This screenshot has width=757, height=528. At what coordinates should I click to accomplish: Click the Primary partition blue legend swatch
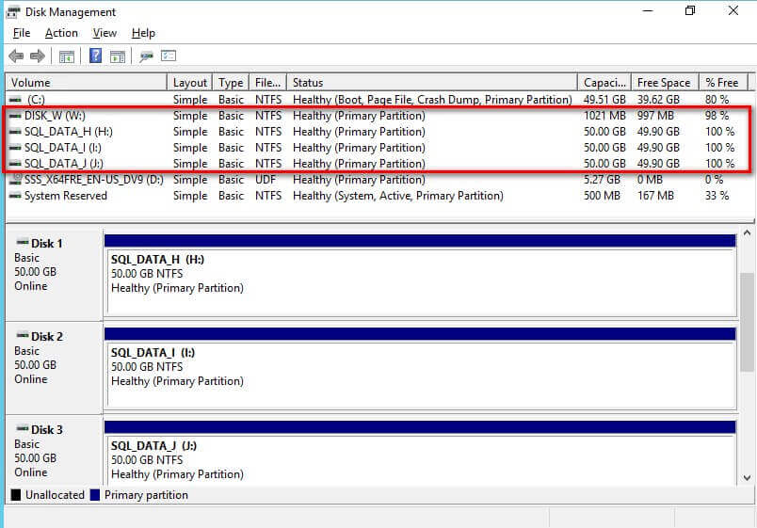point(94,495)
